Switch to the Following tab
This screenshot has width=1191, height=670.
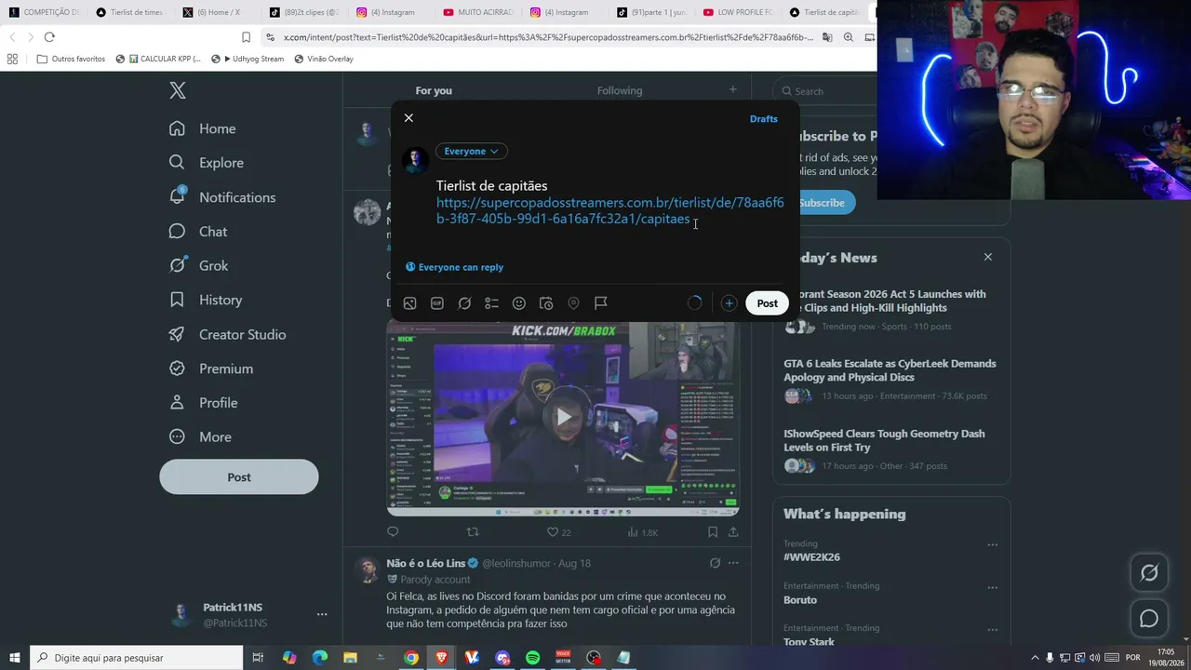[620, 90]
